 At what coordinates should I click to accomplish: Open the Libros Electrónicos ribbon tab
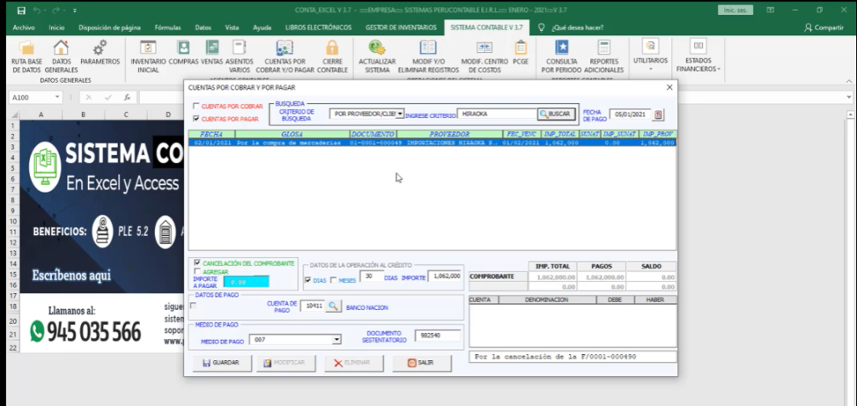point(316,27)
